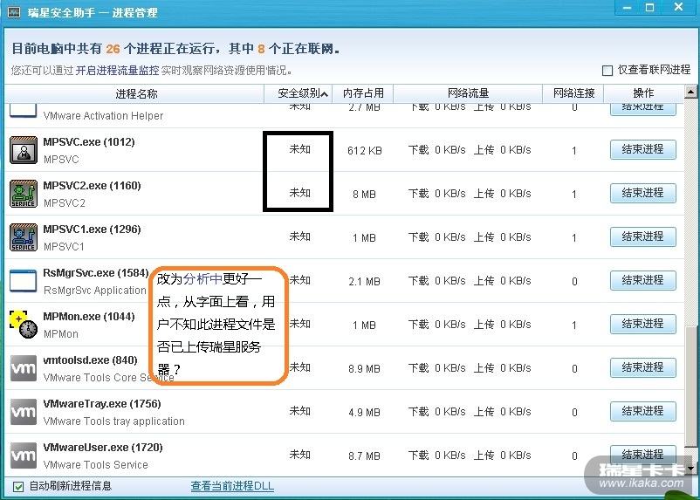Click the process list vertical scrollbar thumb
700x500 pixels.
point(690,387)
